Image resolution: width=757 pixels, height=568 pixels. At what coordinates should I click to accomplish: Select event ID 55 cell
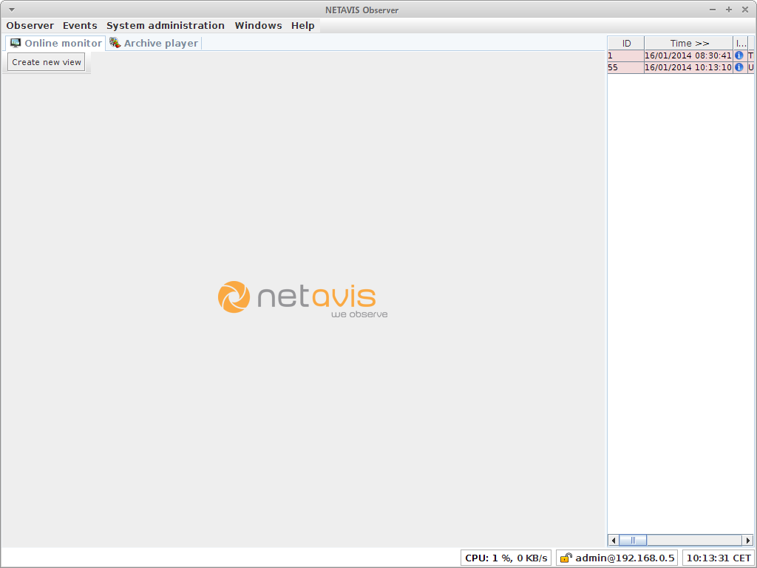(625, 67)
